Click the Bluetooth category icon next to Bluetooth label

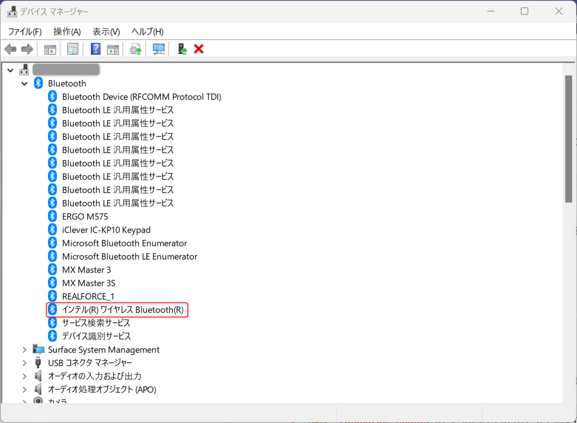coord(38,83)
